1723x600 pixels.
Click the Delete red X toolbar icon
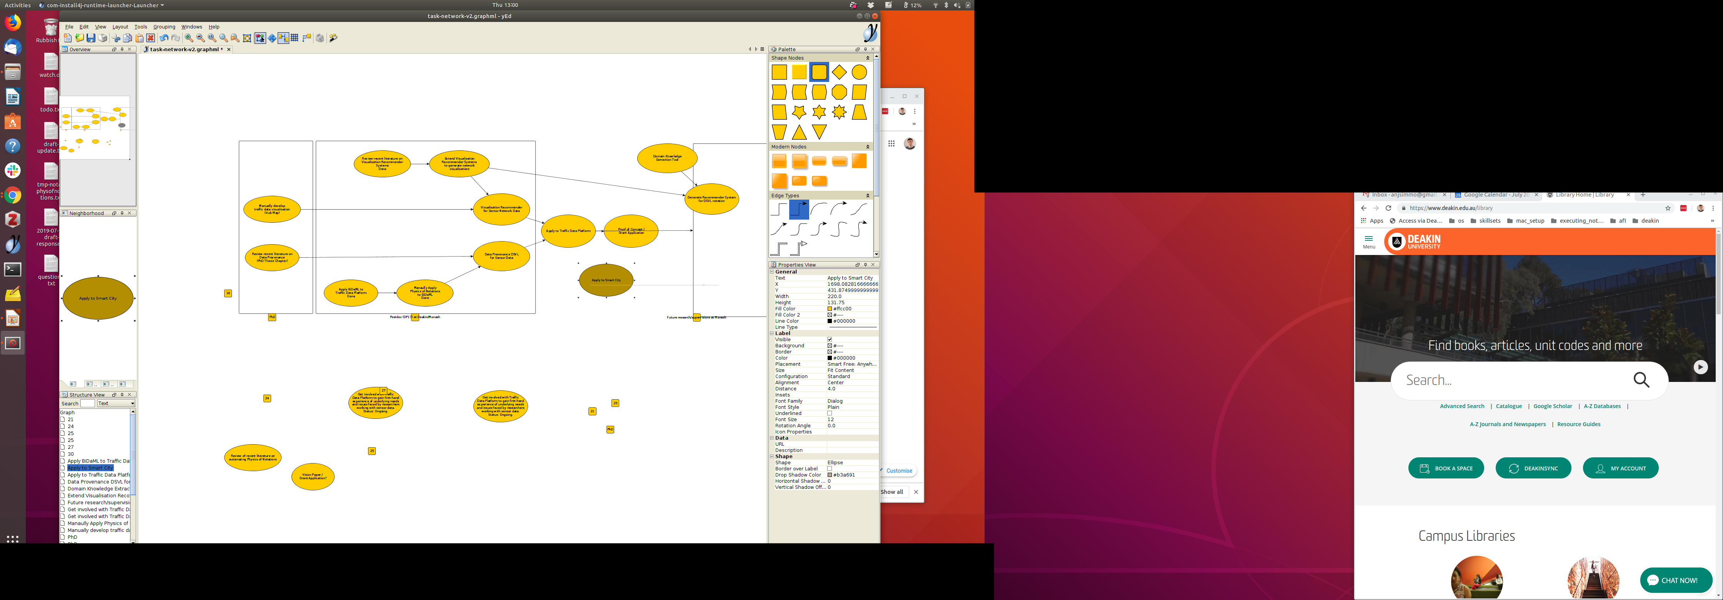pyautogui.click(x=150, y=38)
